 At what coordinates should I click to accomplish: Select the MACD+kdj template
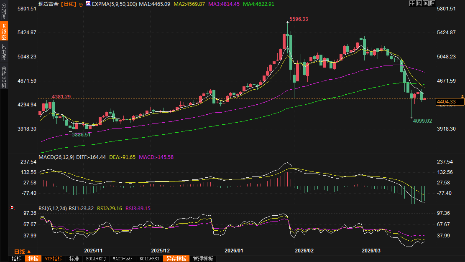point(123,259)
